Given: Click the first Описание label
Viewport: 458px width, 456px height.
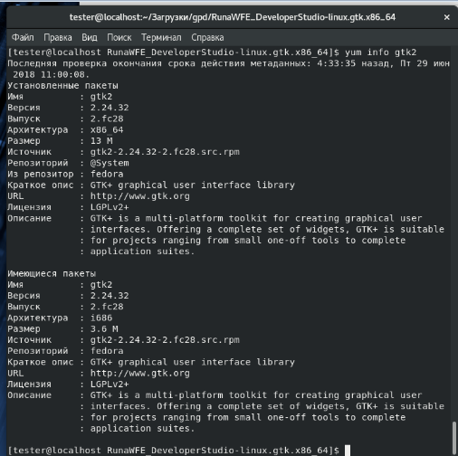Looking at the screenshot, I should pos(29,218).
